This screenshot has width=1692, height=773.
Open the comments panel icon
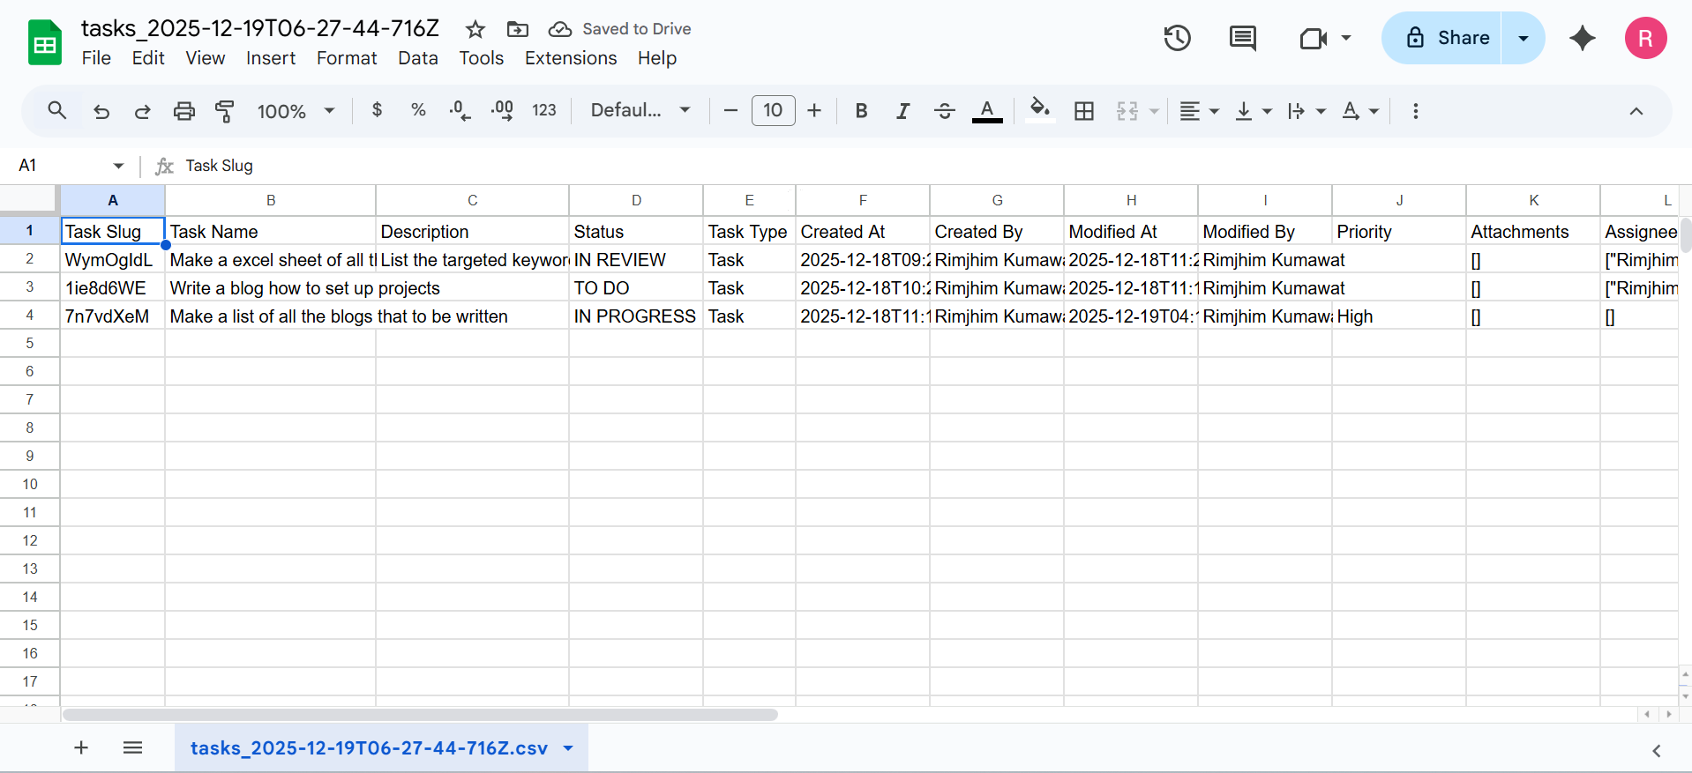click(1242, 38)
